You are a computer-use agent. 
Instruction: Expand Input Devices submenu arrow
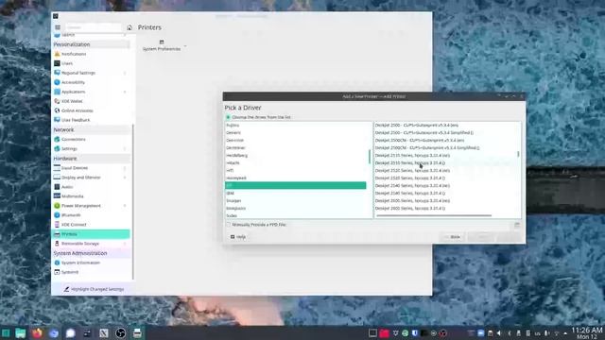(125, 168)
